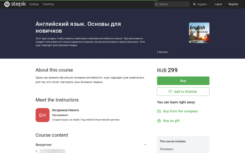This screenshot has width=245, height=153.
Task: Click the Введение section title
Action: click(x=43, y=145)
